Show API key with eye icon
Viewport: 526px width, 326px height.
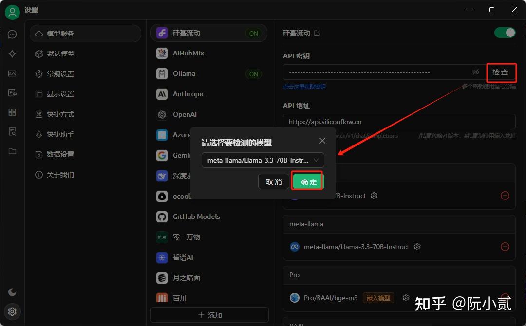tap(476, 72)
